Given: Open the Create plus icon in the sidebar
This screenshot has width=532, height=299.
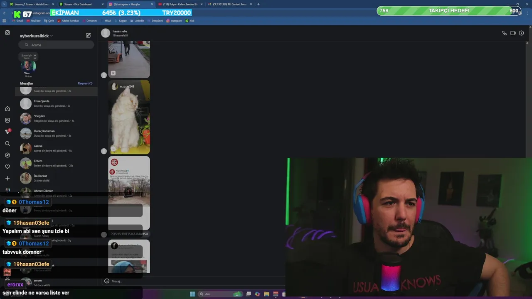Looking at the screenshot, I should click(7, 179).
